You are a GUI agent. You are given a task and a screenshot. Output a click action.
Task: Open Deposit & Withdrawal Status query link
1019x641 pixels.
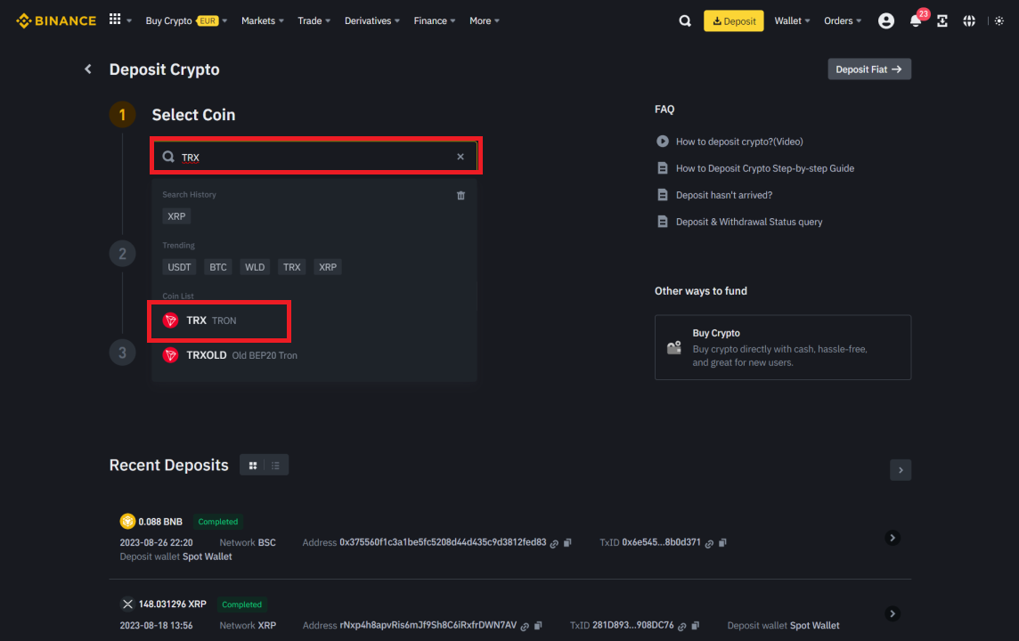tap(748, 222)
